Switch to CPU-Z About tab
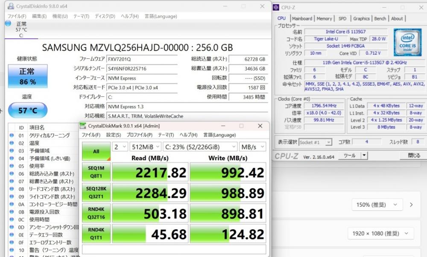 coord(397,18)
